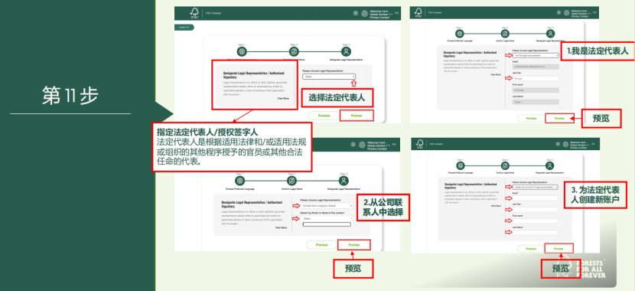Select Step 3 person icon in bottom-left screenshot
The height and width of the screenshot is (291, 635).
(344, 181)
